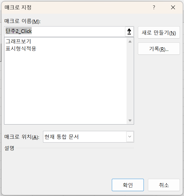Confirm with the 확인 button
Viewport: 184px width, 196px height.
point(128,185)
